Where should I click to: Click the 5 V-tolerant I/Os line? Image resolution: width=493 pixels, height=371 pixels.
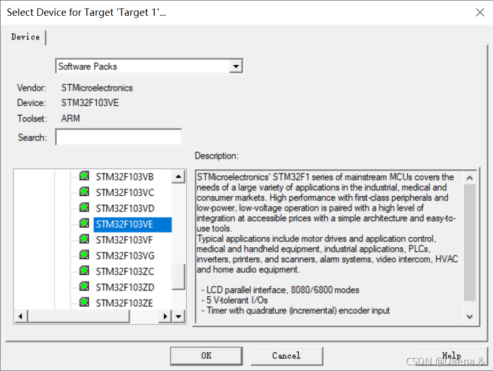point(235,300)
